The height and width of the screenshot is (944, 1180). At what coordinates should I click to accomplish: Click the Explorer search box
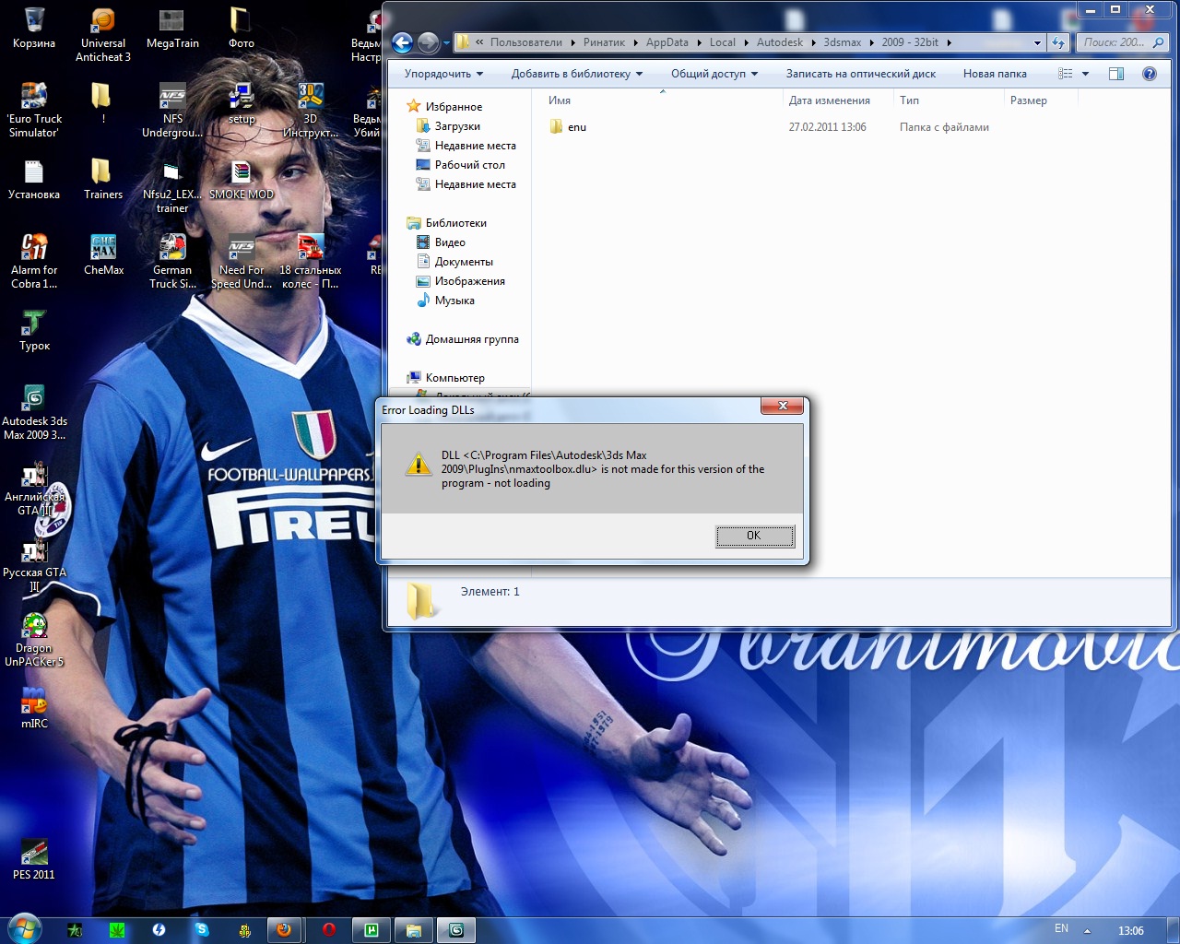click(1122, 42)
